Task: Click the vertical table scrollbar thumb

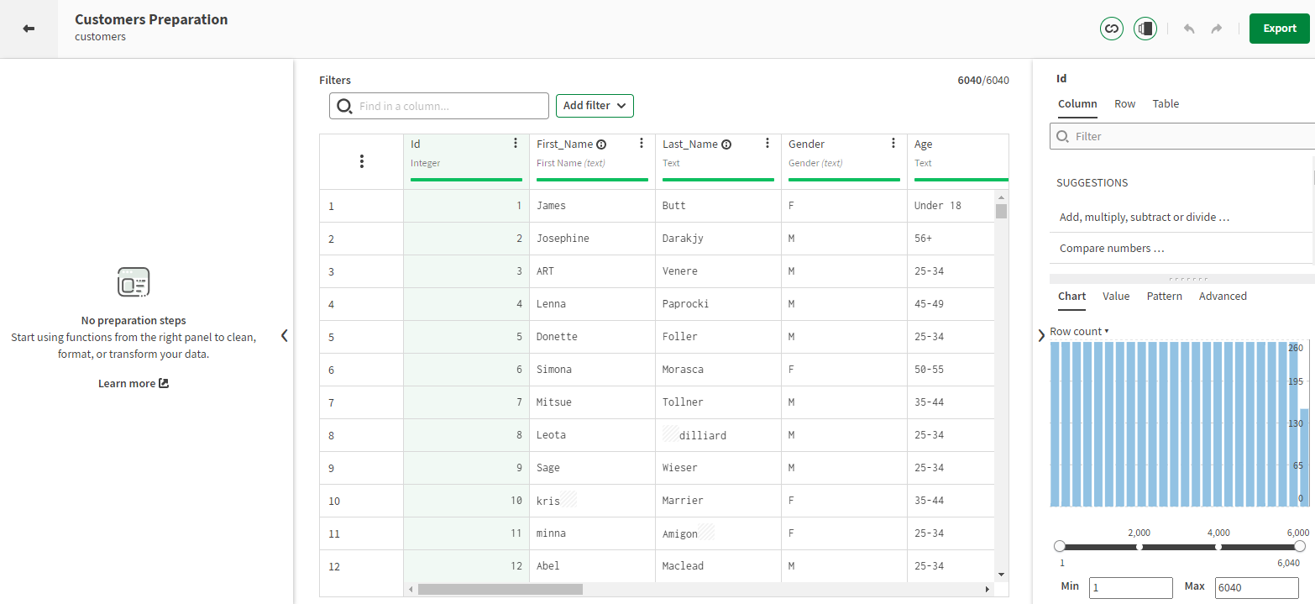Action: tap(1001, 210)
